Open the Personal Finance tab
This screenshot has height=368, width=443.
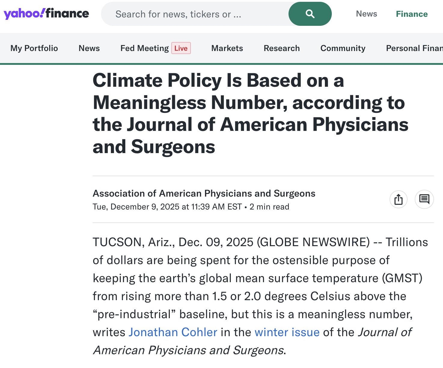414,48
